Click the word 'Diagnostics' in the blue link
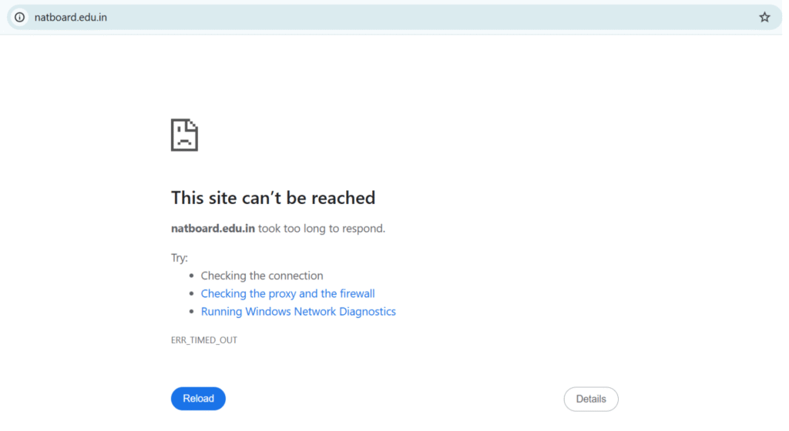 pos(368,312)
